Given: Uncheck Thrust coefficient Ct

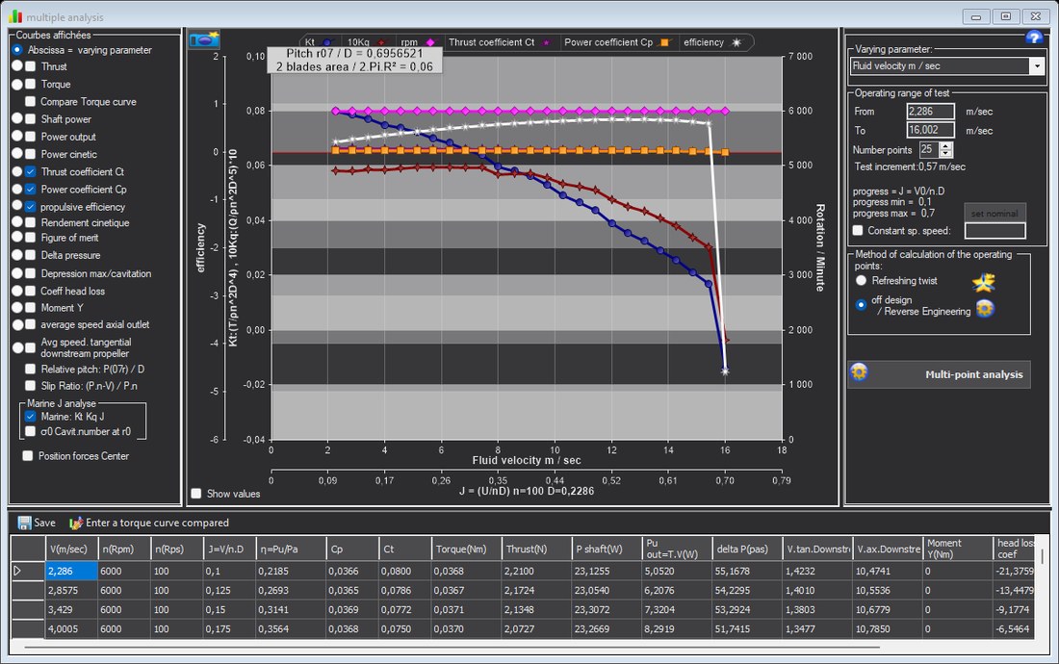Looking at the screenshot, I should [31, 171].
